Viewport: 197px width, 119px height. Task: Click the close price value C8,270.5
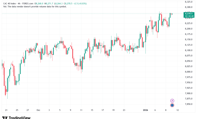[69, 3]
